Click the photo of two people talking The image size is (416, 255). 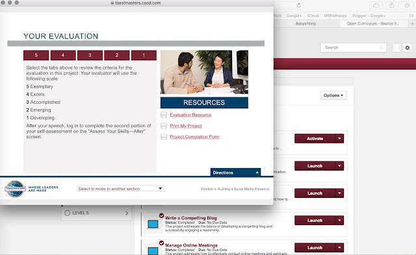[204, 72]
